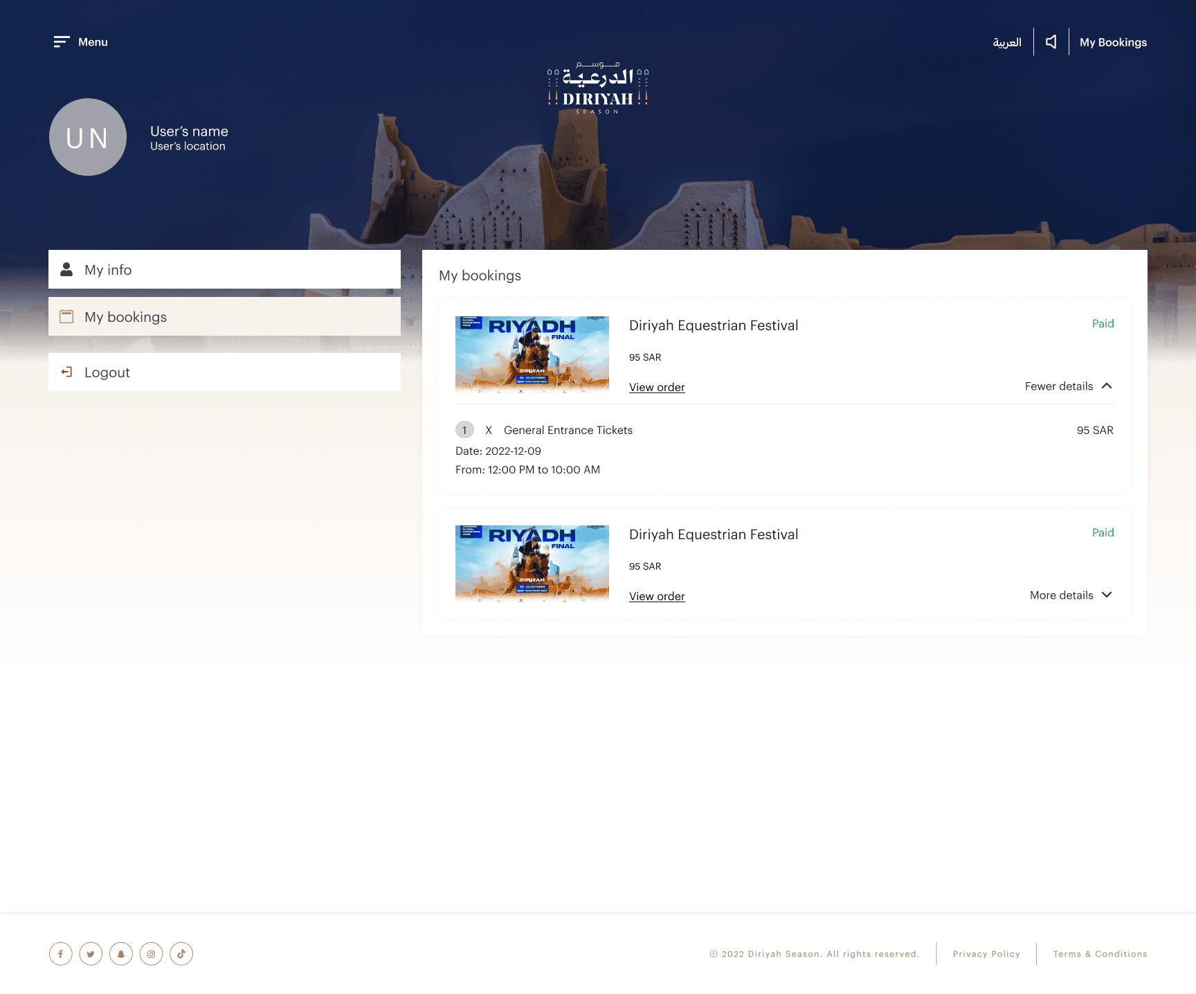Click the calendar icon beside My bookings
This screenshot has height=994, width=1196.
pos(66,316)
